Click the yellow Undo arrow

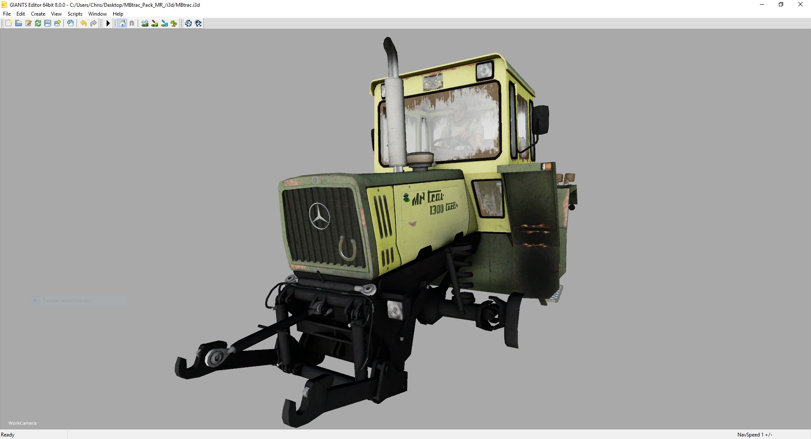[84, 23]
